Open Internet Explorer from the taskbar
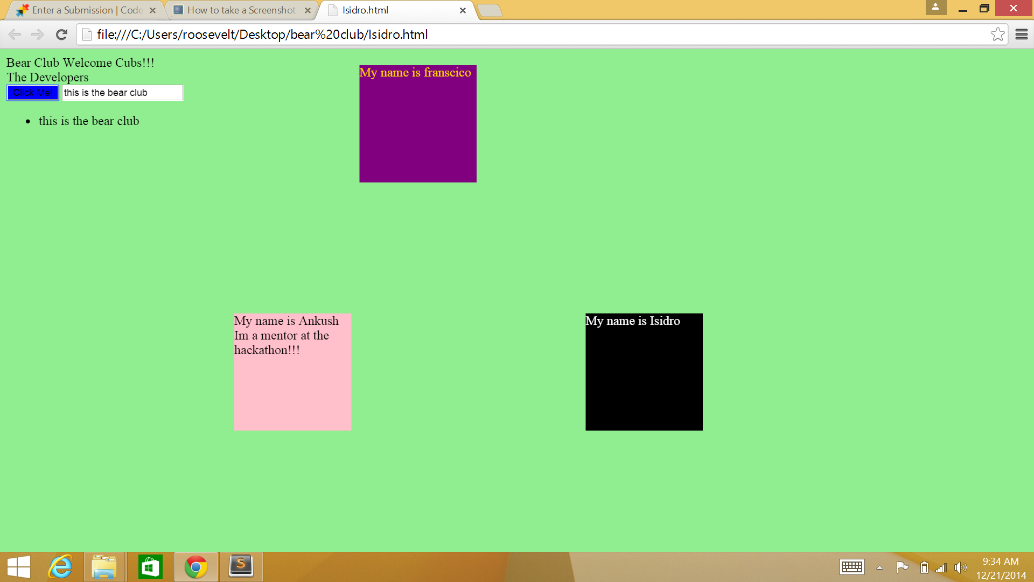 pyautogui.click(x=60, y=567)
